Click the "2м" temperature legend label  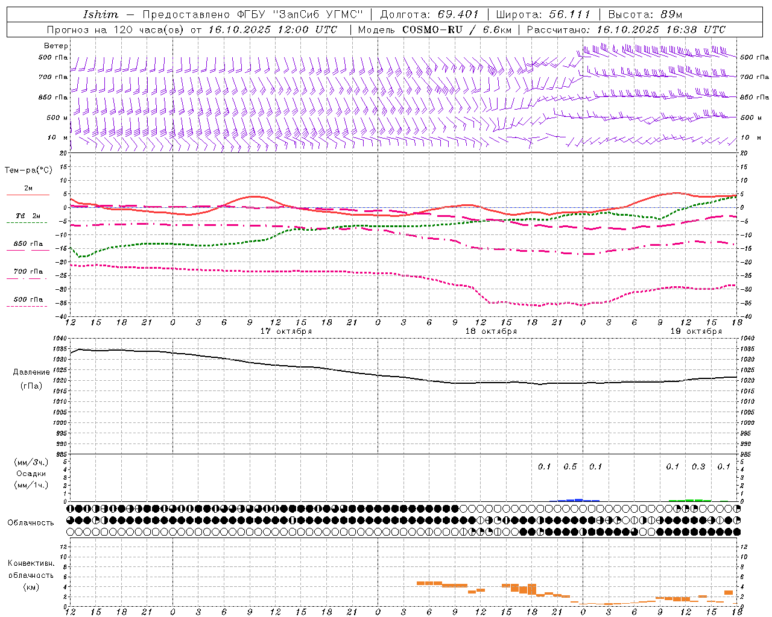tap(28, 188)
